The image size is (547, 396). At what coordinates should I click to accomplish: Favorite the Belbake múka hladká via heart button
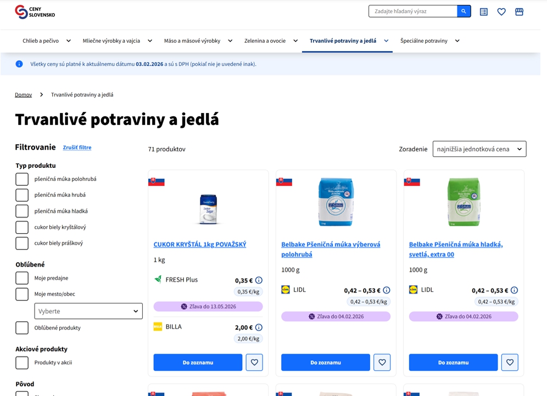point(510,362)
